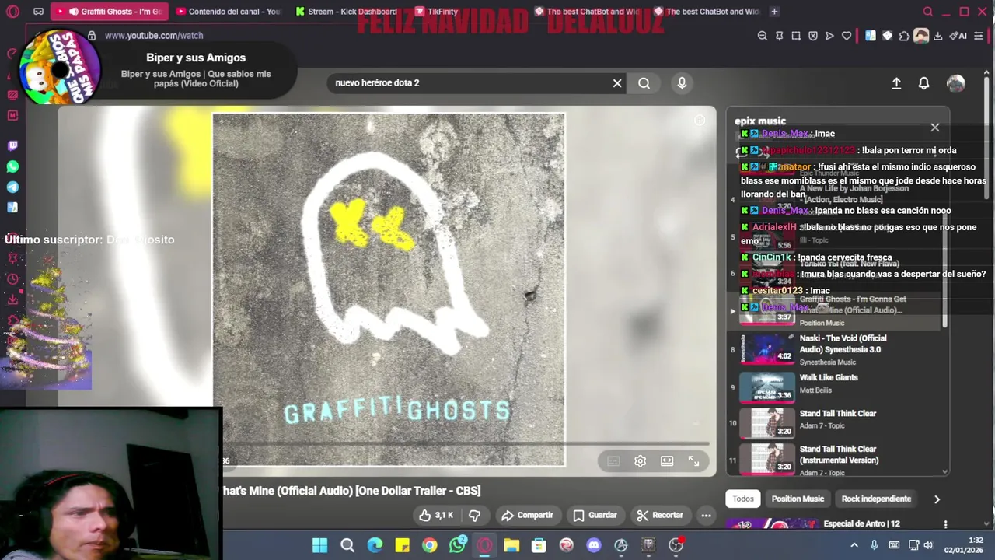Image resolution: width=995 pixels, height=560 pixels.
Task: Click the Guardar save button
Action: [595, 515]
